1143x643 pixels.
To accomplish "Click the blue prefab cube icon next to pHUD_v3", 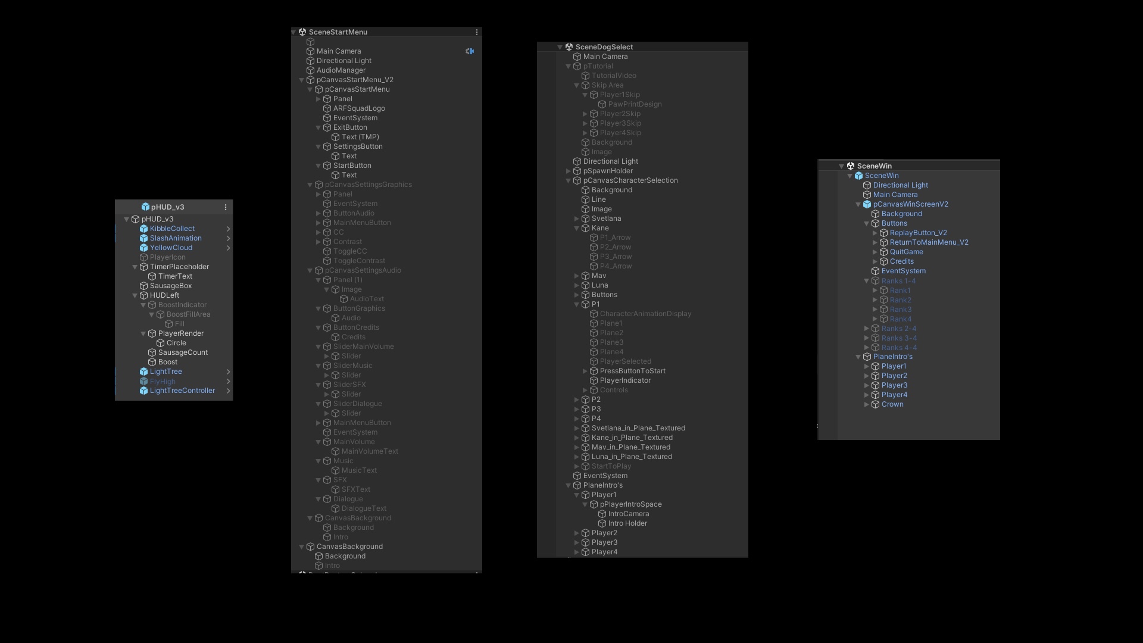I will coord(146,207).
